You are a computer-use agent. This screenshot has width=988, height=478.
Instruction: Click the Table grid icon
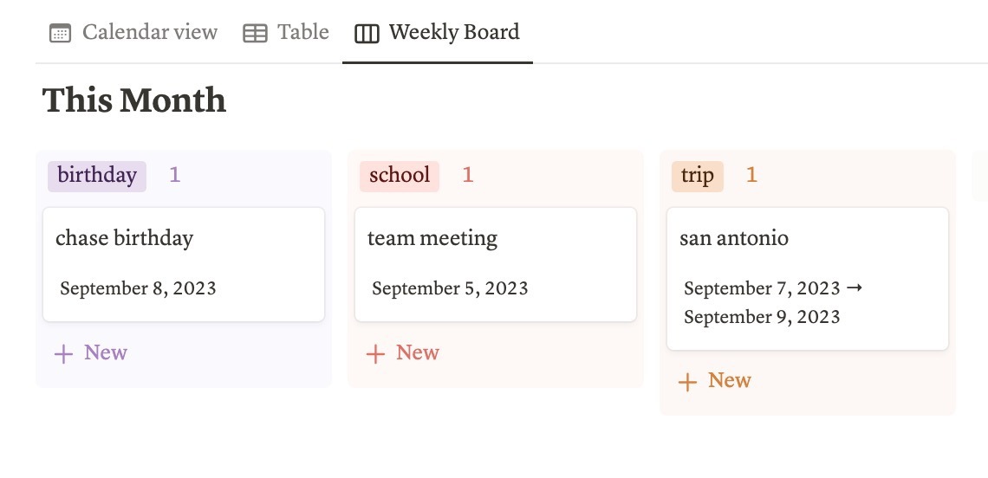(255, 33)
